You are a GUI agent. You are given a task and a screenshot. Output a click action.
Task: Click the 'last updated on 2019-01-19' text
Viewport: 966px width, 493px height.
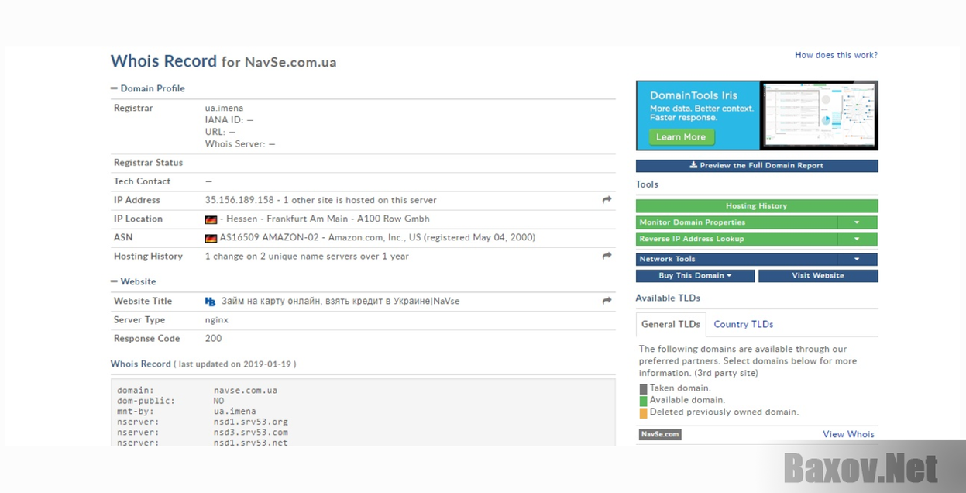click(235, 364)
